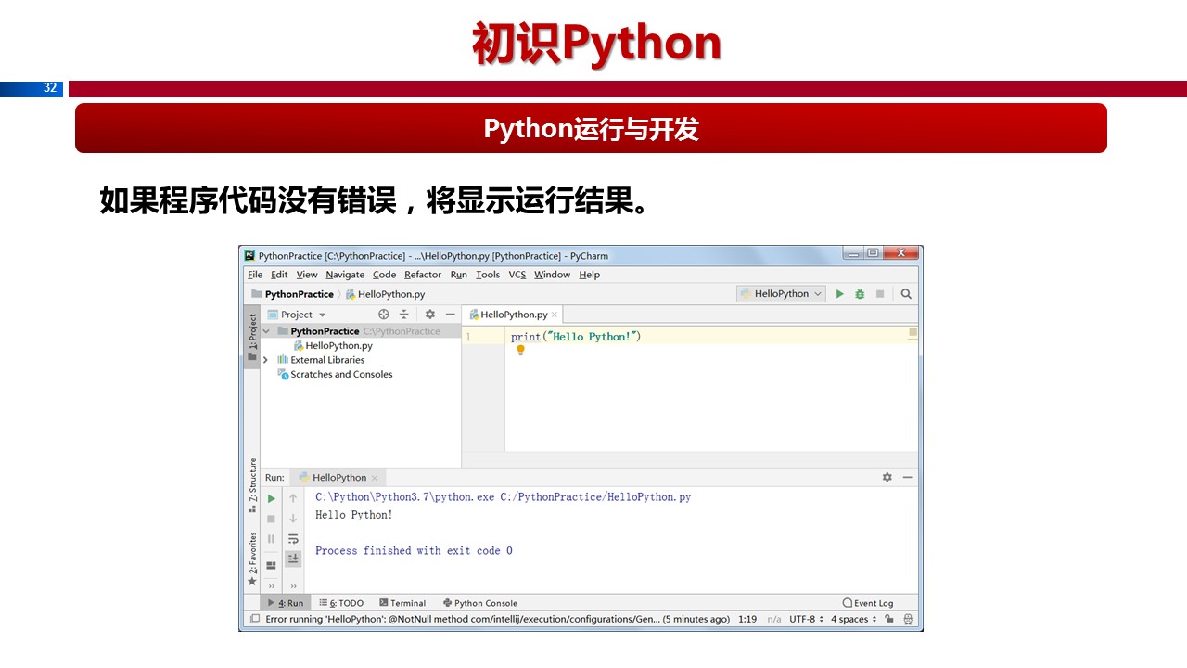Run HelloPython with the green toolbar arrow
Viewport: 1187px width, 668px height.
[839, 294]
